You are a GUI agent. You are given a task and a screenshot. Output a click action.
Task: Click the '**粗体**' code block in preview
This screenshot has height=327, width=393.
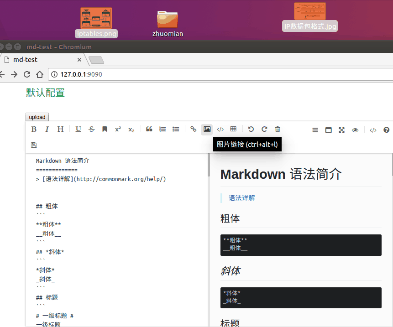(301, 245)
